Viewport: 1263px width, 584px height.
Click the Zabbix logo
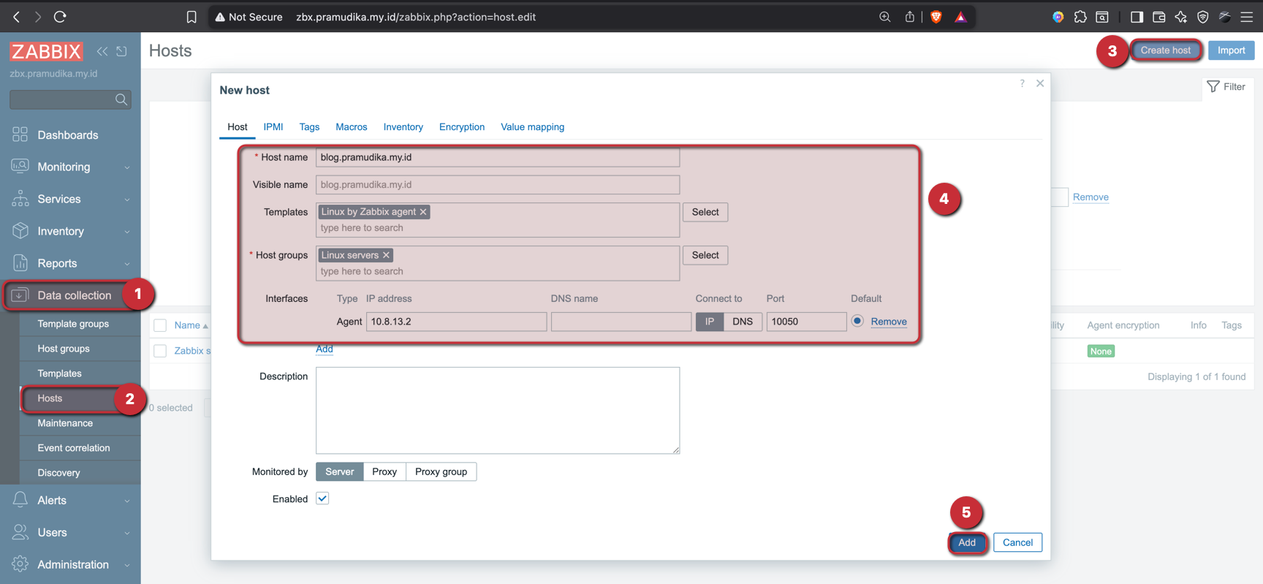(46, 51)
